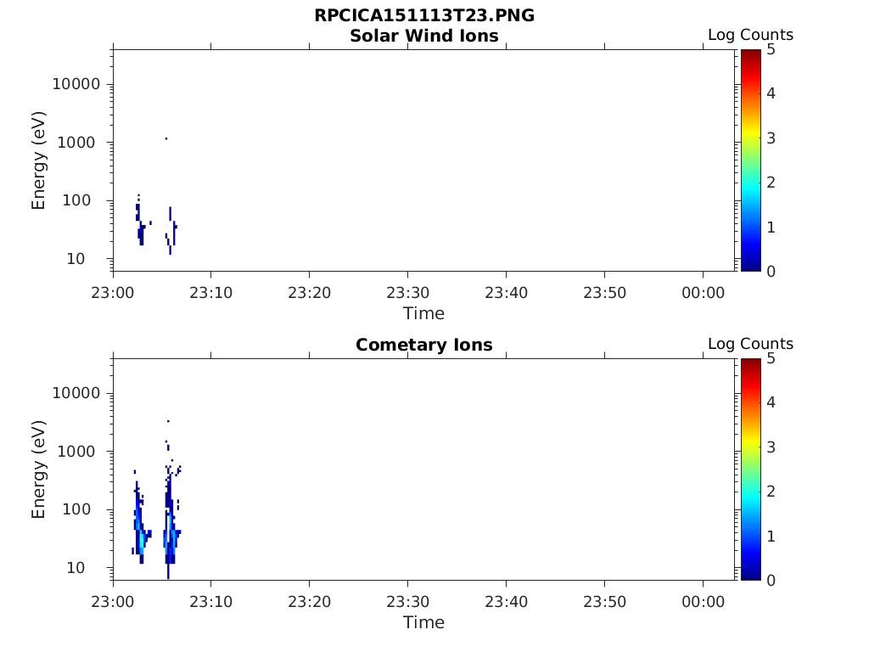Click the Cometary Ions colorbar
This screenshot has height=652, width=869.
point(750,469)
